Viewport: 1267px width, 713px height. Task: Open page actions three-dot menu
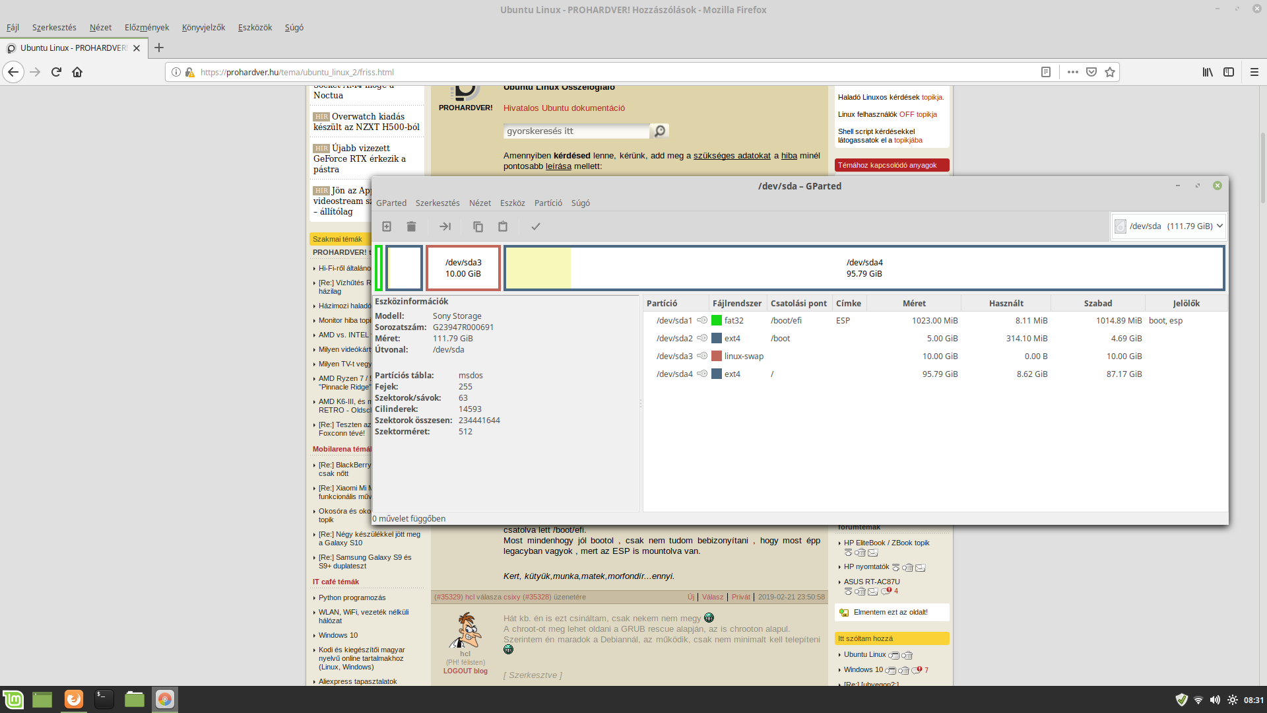pos(1073,72)
